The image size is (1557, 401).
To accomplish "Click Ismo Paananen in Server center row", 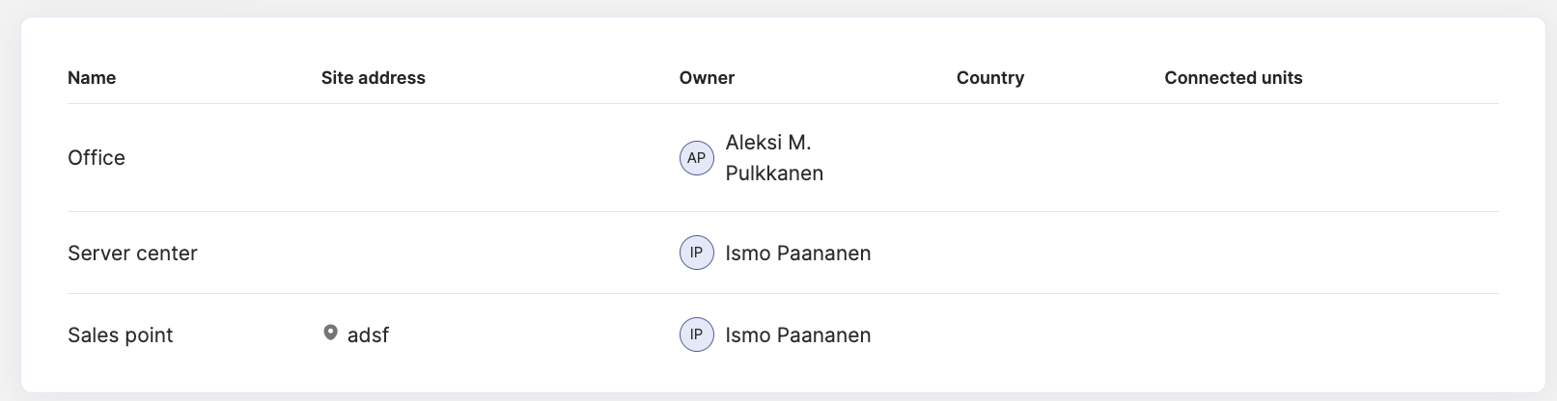I will (x=798, y=254).
